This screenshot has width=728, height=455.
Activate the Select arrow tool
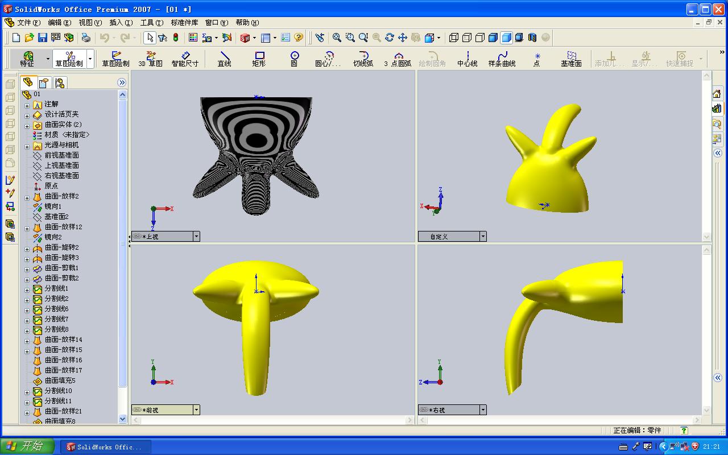(150, 38)
